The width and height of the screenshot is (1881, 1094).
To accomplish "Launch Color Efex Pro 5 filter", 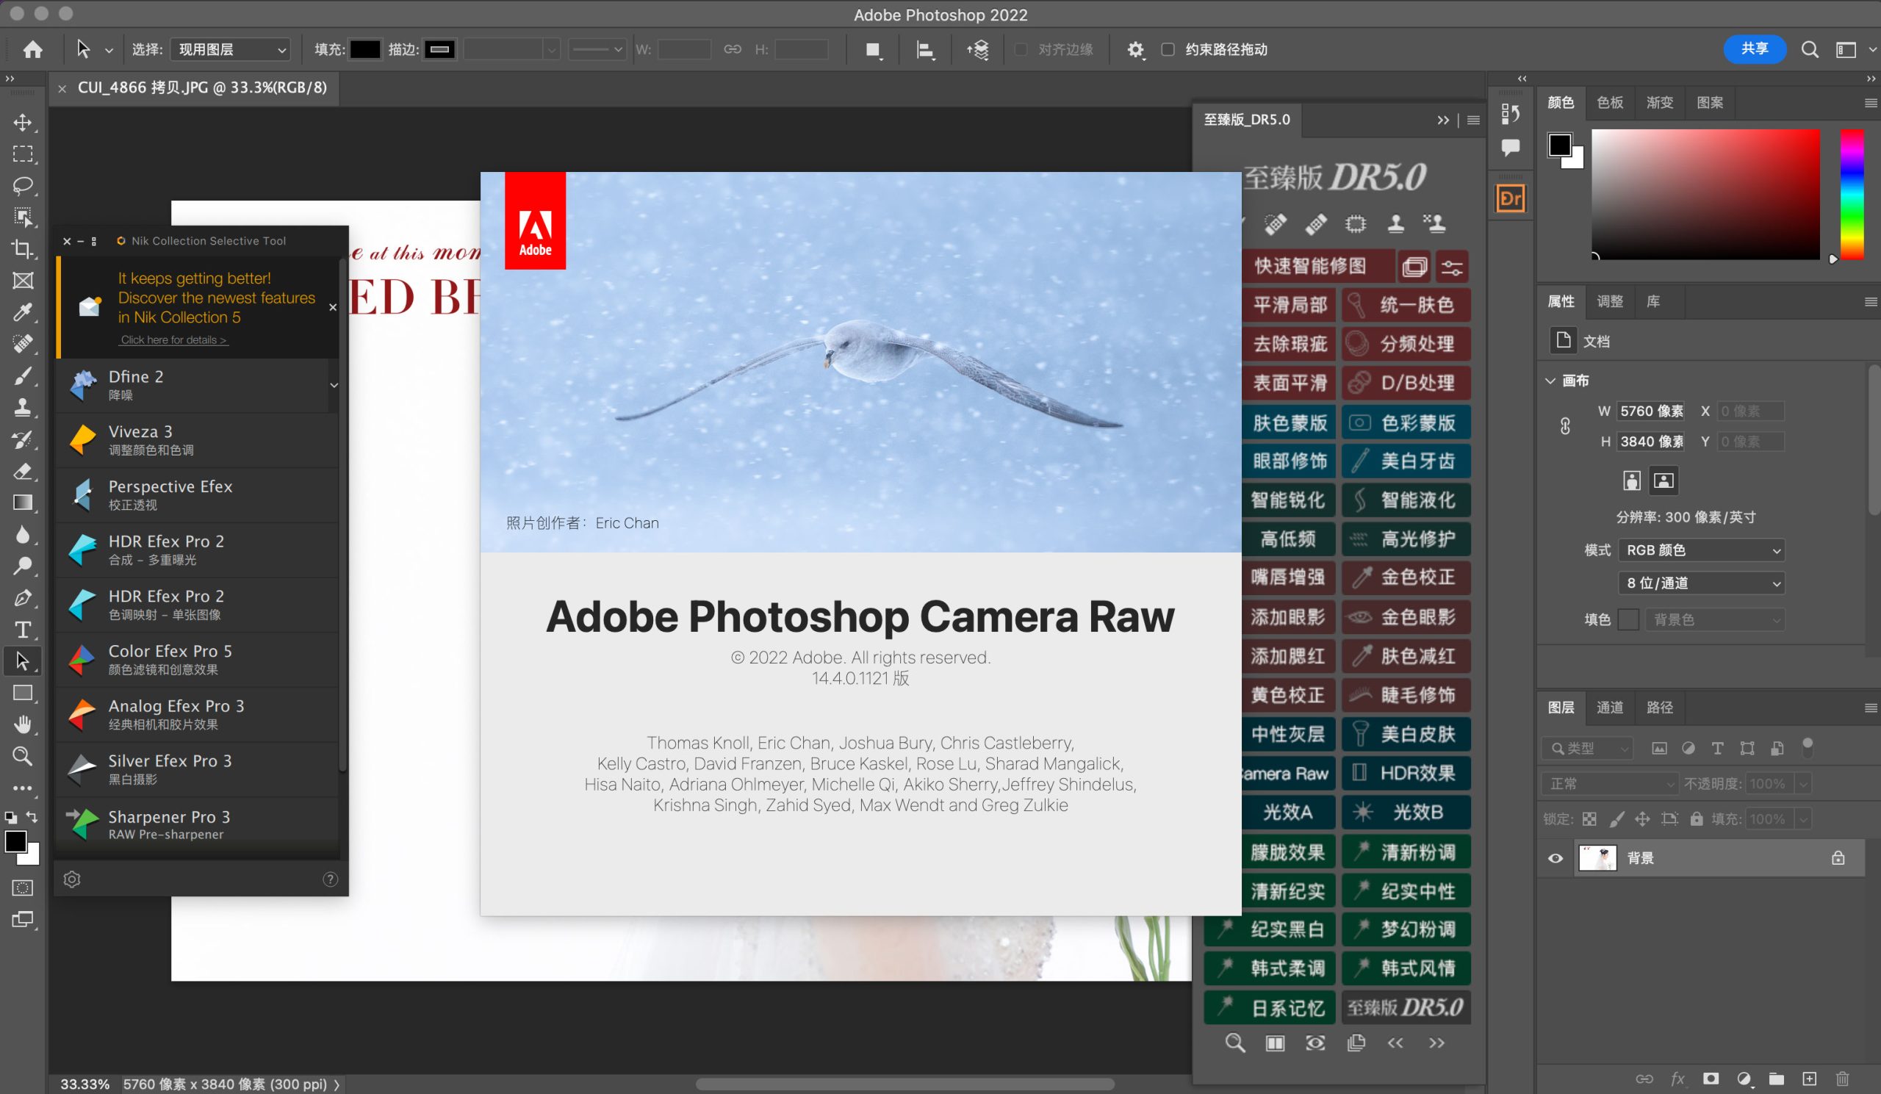I will click(170, 659).
